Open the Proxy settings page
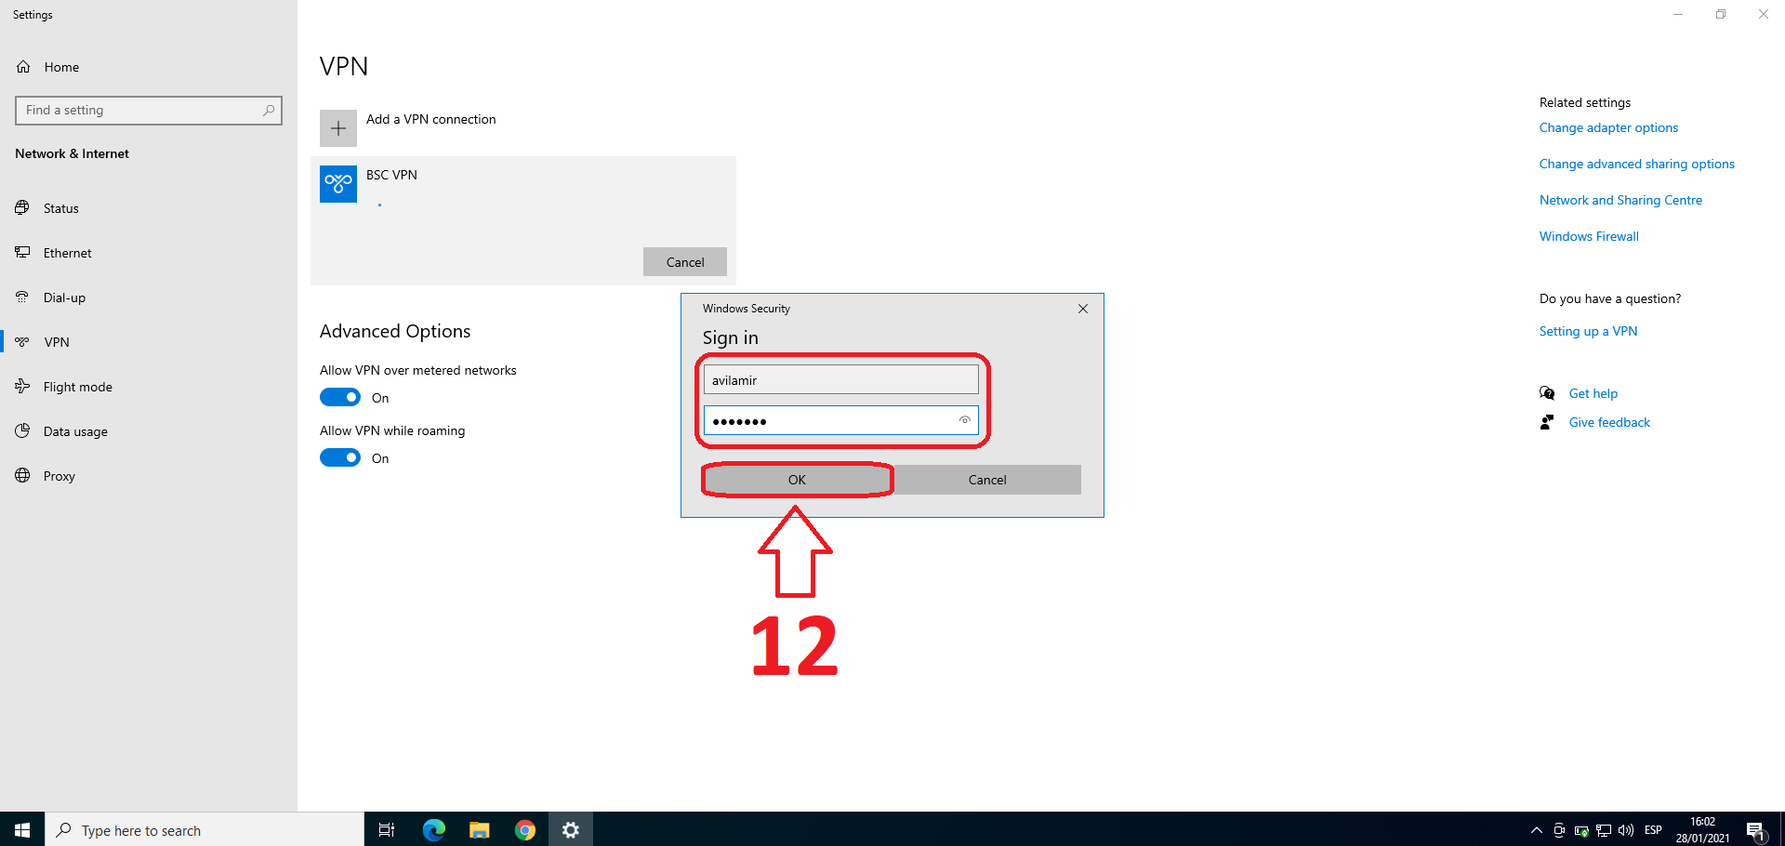The height and width of the screenshot is (846, 1785). tap(59, 476)
